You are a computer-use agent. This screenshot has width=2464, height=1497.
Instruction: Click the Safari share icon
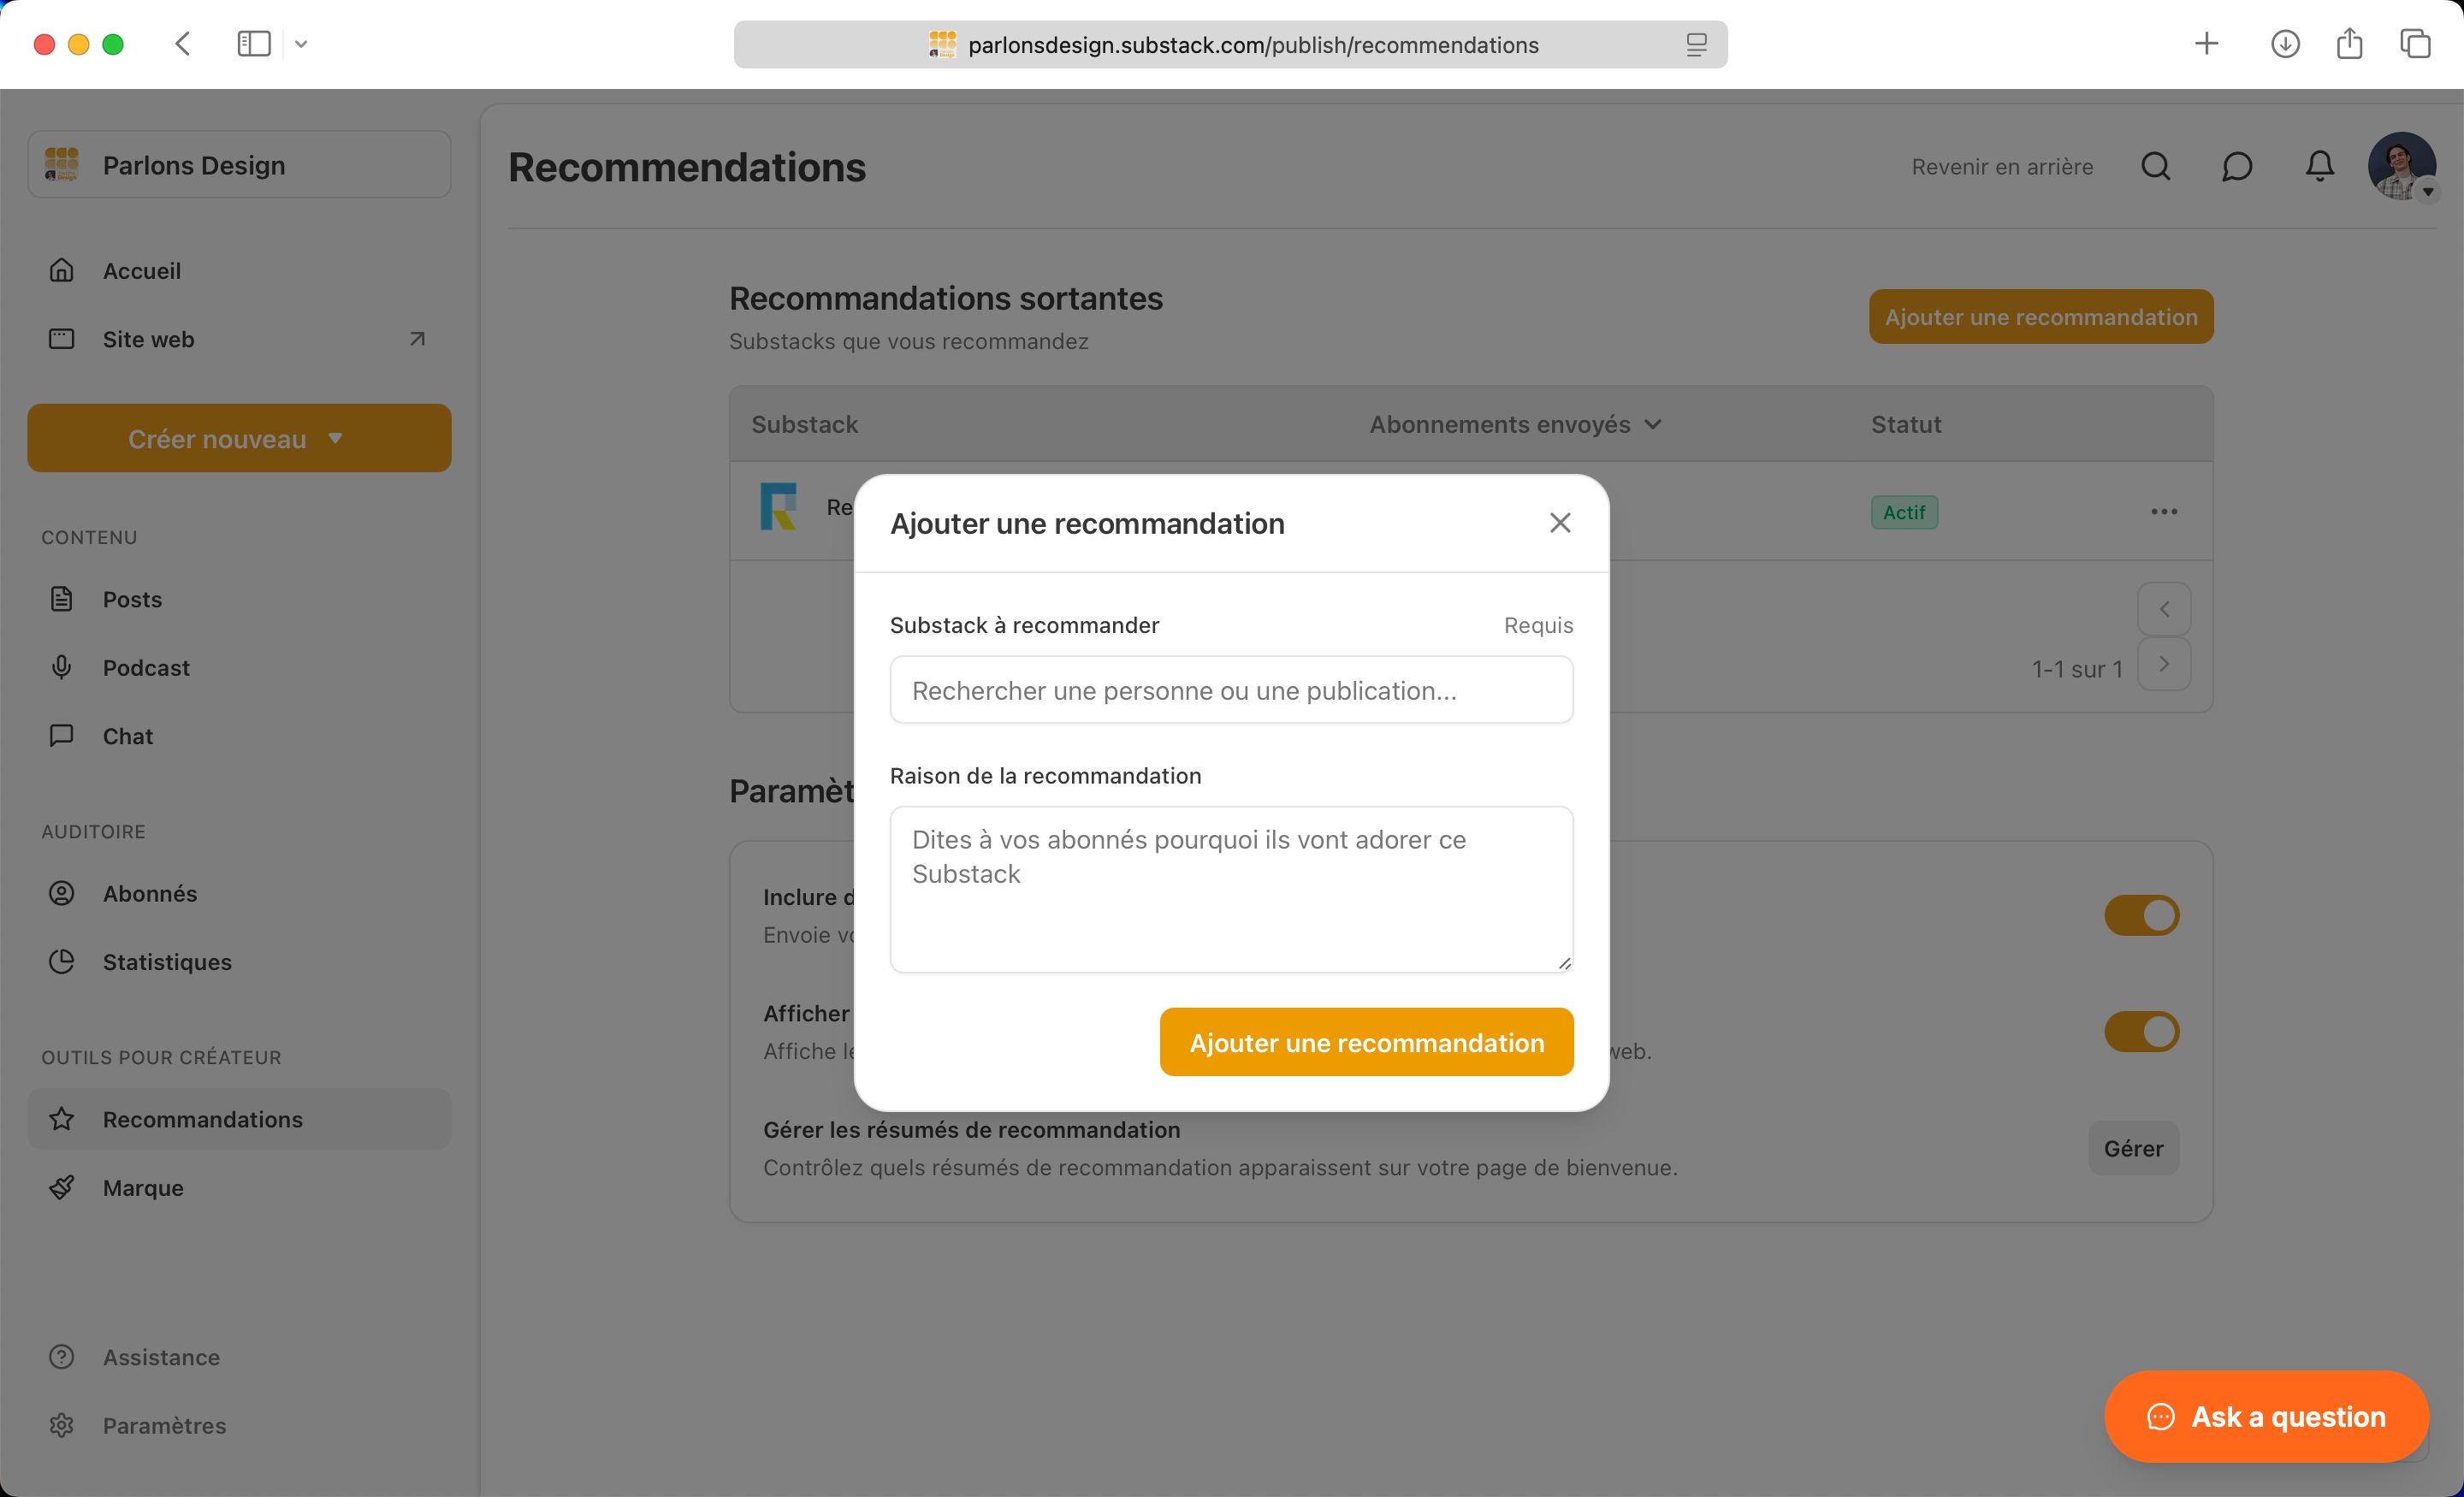click(2349, 43)
